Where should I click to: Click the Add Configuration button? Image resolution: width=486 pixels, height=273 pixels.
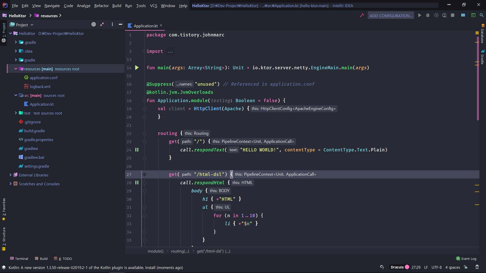pyautogui.click(x=391, y=16)
